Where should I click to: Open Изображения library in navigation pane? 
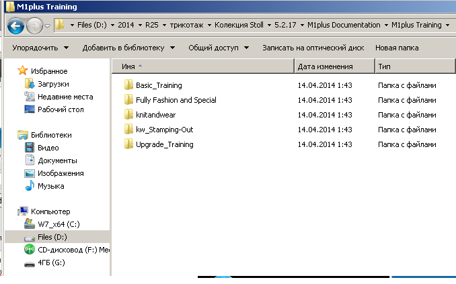pyautogui.click(x=61, y=173)
